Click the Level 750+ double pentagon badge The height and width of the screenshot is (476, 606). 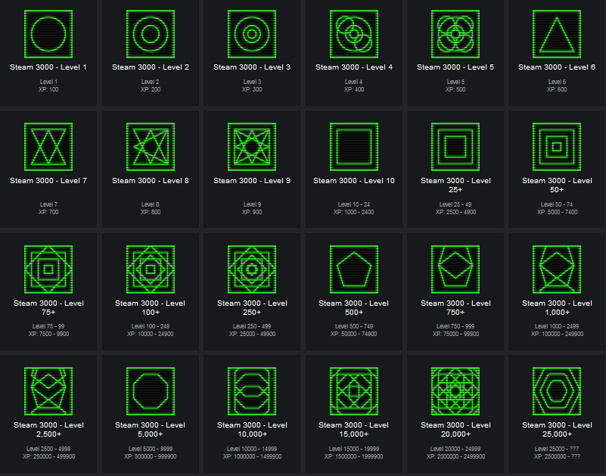455,269
